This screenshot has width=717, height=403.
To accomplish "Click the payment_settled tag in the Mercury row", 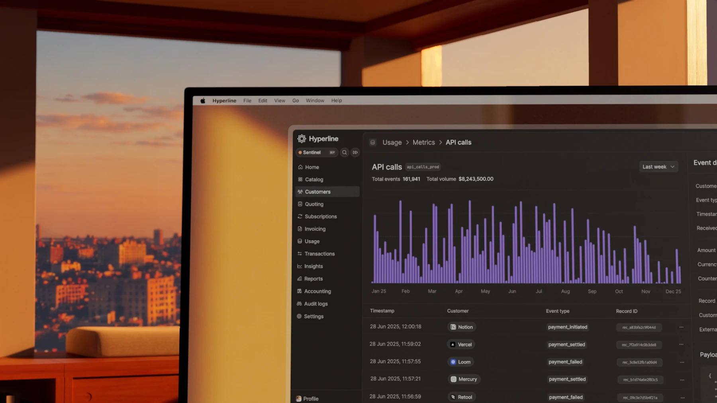I will click(x=567, y=380).
